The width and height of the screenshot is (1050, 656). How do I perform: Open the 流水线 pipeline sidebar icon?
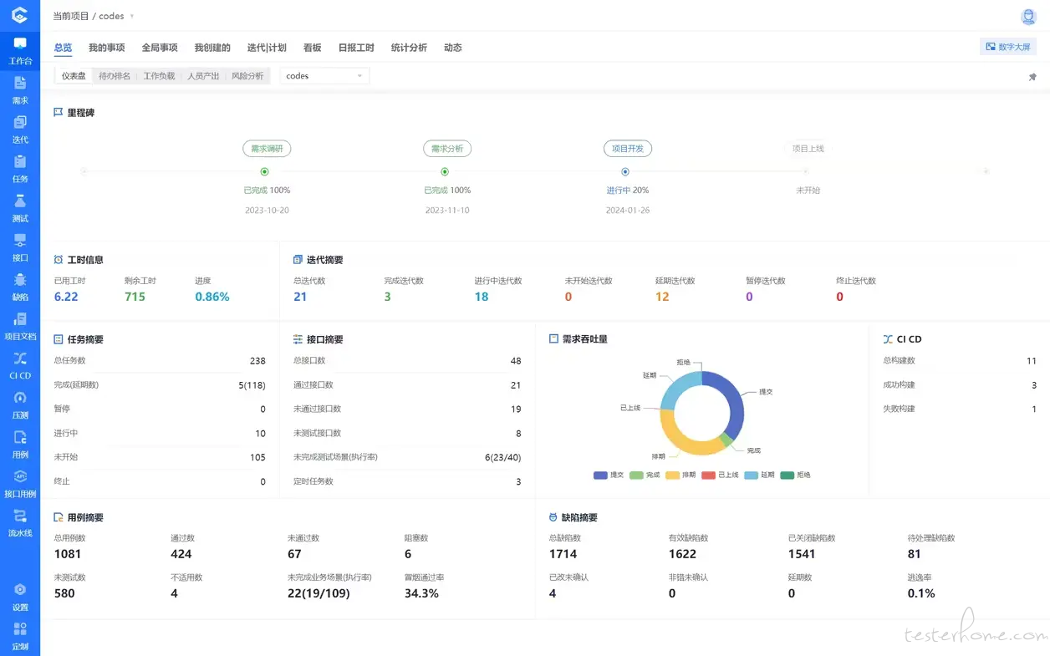tap(20, 522)
